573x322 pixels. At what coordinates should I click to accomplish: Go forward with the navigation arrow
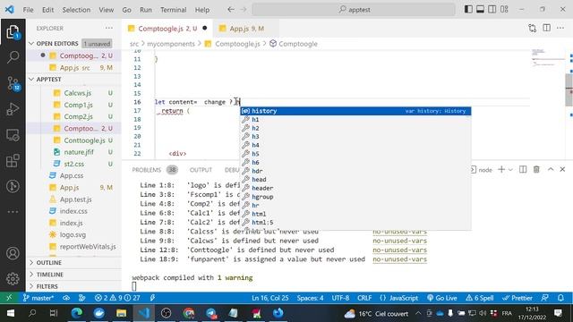[x=244, y=10]
